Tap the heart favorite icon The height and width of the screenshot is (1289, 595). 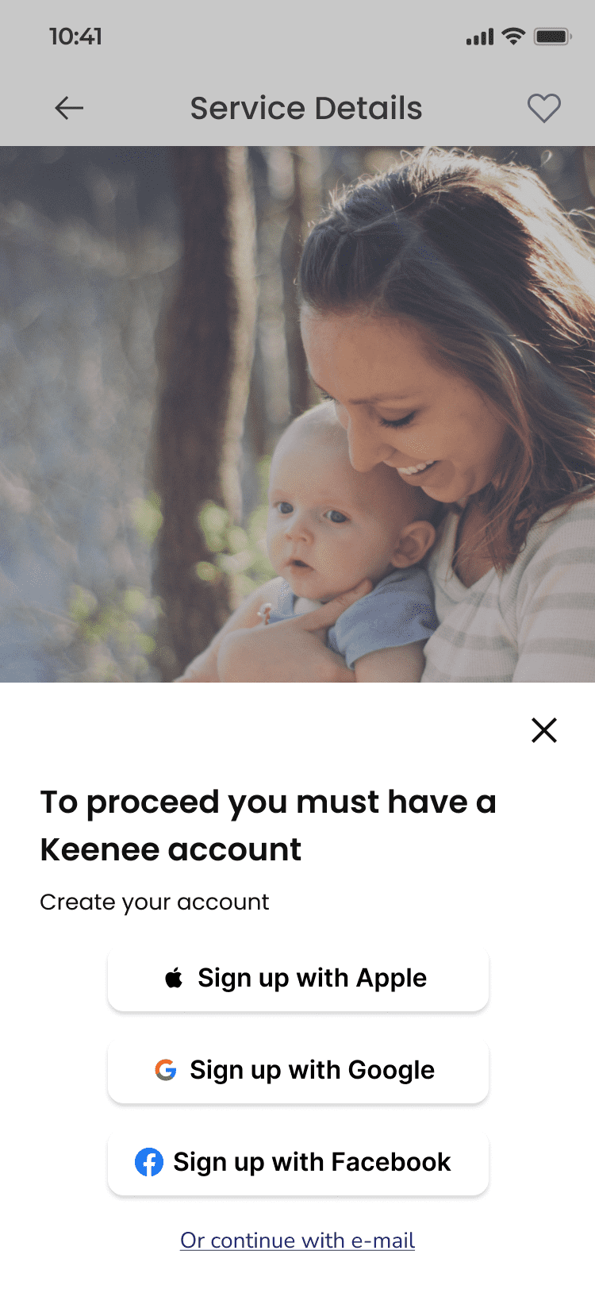544,108
